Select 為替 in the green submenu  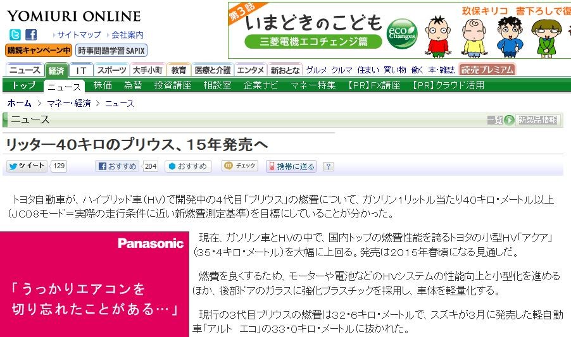click(132, 85)
